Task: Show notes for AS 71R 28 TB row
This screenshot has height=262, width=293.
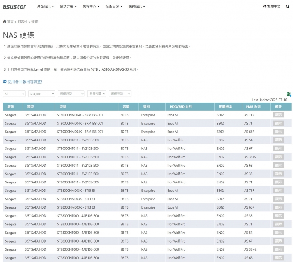Action: [x=279, y=190]
